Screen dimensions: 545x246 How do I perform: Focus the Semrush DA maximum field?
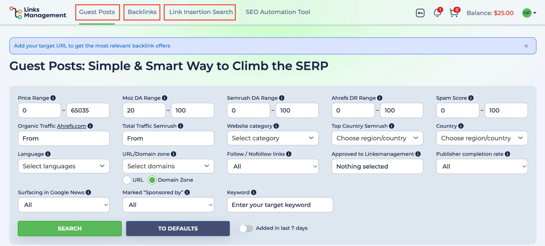(x=297, y=110)
